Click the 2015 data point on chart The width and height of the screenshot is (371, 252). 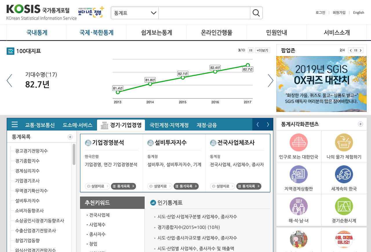pos(183,77)
